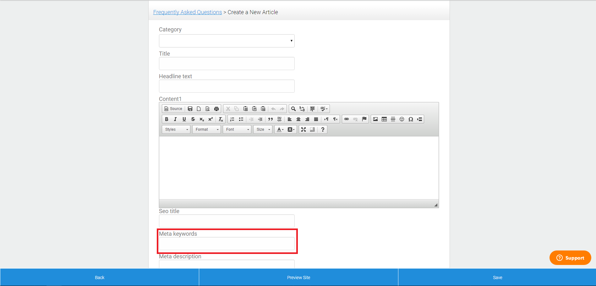
Task: Open the text color picker
Action: coord(280,129)
